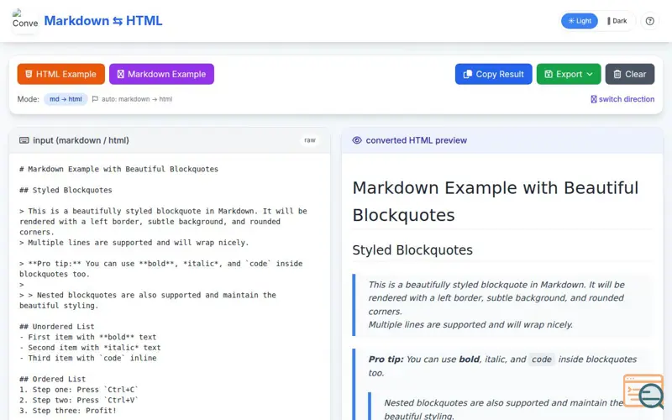This screenshot has height=420, width=672.
Task: Click the '- Second item with *italic* text' line
Action: 90,348
